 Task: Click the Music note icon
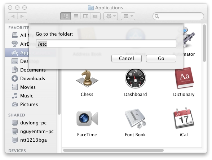[x=14, y=96]
